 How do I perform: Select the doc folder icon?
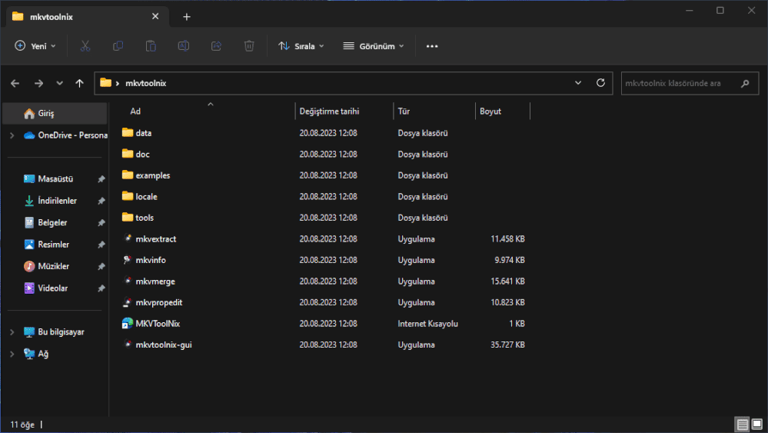[x=128, y=154]
